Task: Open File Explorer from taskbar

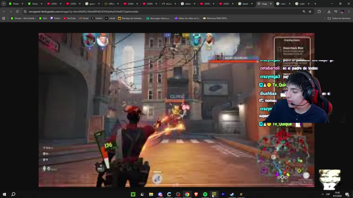Action: (151, 194)
